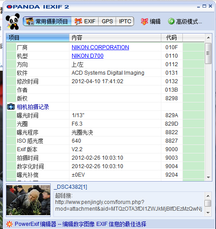Open the PowerExif 编辑器 promotional link
This screenshot has width=216, height=229.
(81, 224)
